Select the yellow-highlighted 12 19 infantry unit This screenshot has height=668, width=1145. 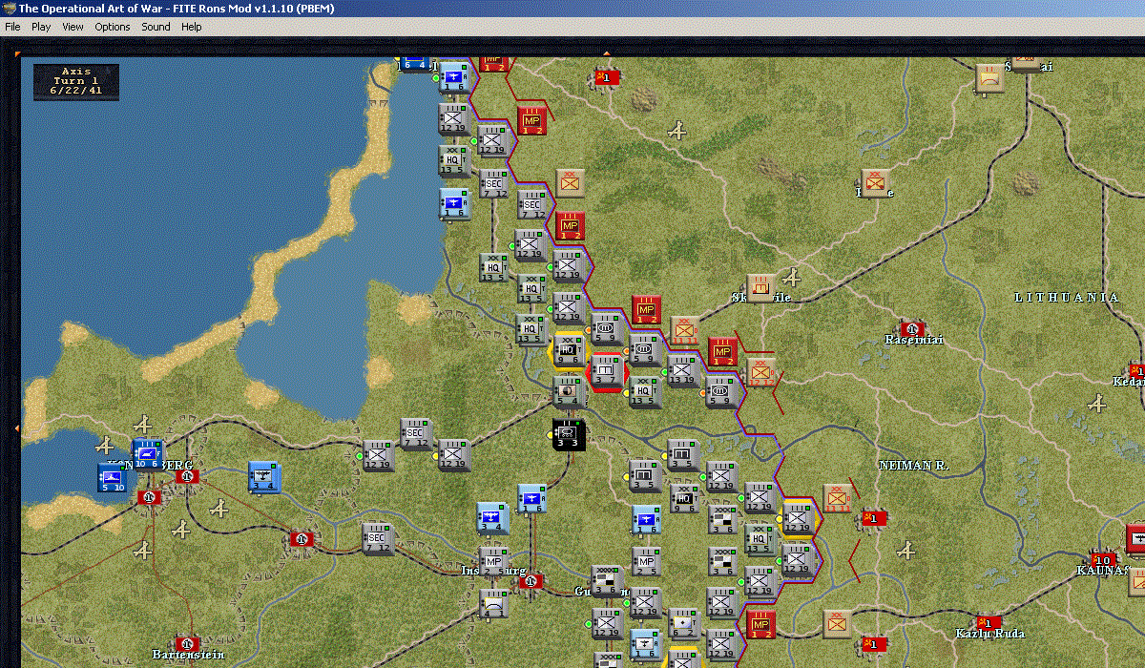tap(798, 518)
